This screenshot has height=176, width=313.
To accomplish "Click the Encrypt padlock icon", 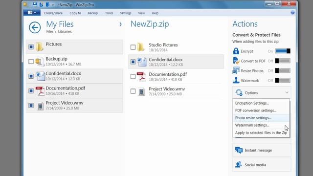I will pos(236,51).
